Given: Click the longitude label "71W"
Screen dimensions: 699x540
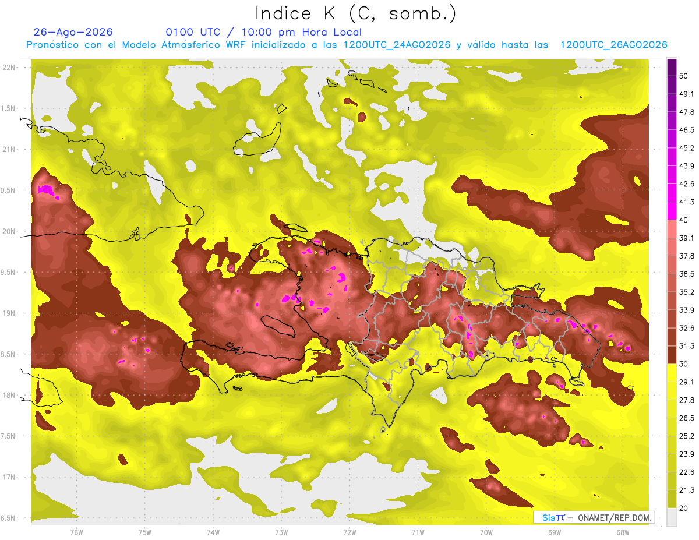Looking at the screenshot, I should pos(418,532).
